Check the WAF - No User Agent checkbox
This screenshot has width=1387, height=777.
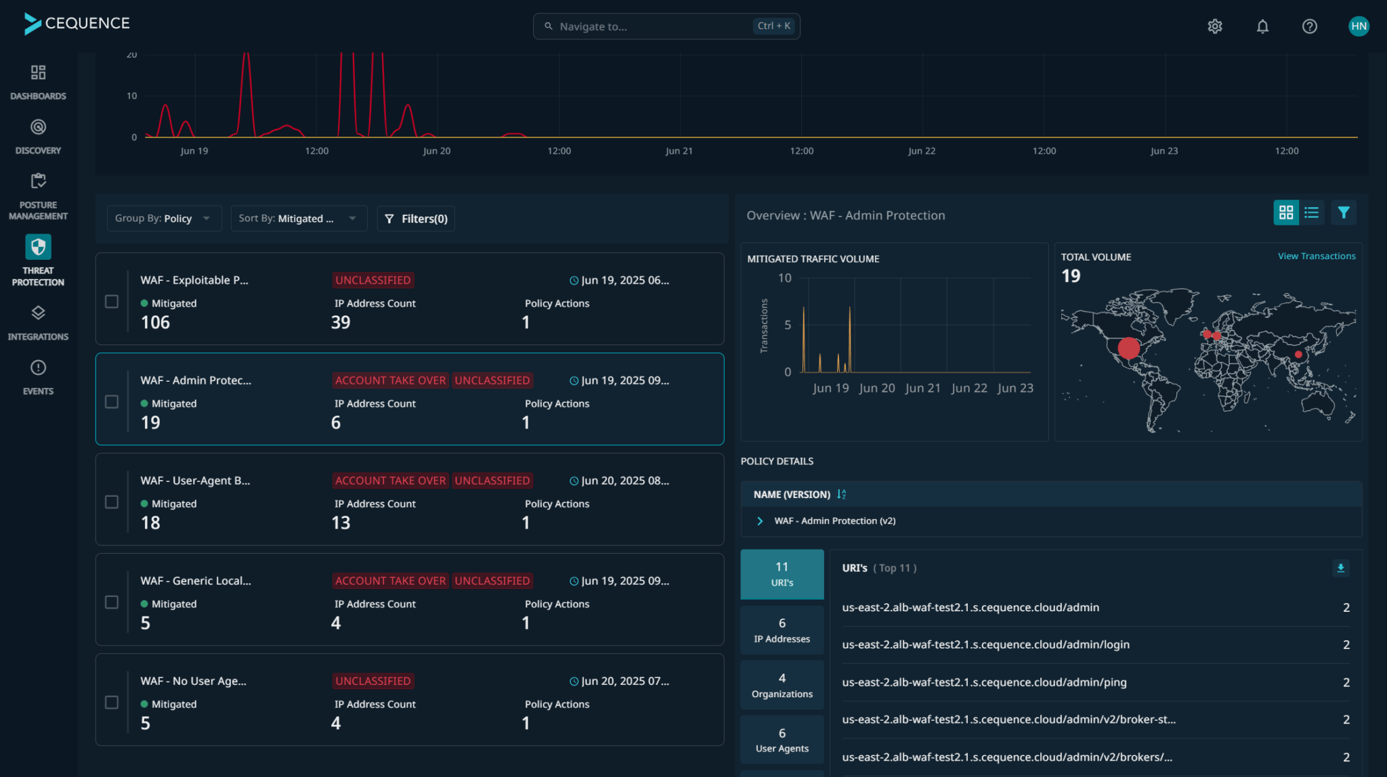(112, 702)
